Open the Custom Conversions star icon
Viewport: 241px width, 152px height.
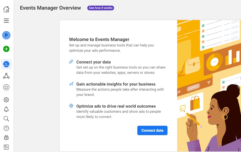[x=6, y=87]
